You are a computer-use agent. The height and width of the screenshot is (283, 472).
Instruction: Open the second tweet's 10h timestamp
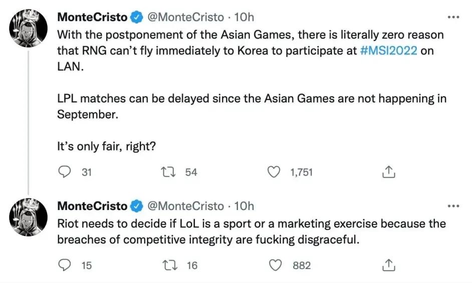244,206
